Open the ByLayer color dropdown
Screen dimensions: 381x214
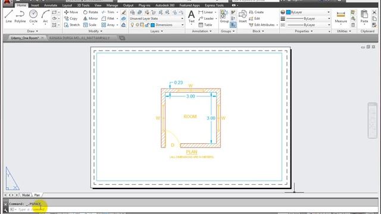(308, 12)
